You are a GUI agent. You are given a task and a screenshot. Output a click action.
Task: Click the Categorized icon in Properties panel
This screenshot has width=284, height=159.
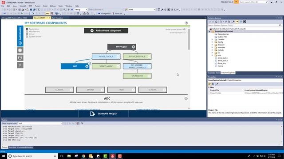tap(209, 84)
